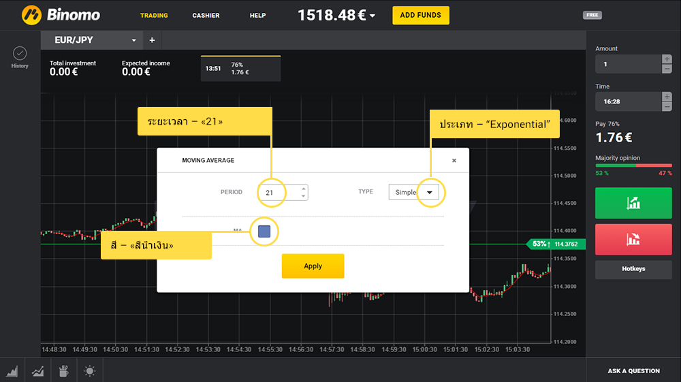Expand the moving average Type dropdown

[x=429, y=193]
